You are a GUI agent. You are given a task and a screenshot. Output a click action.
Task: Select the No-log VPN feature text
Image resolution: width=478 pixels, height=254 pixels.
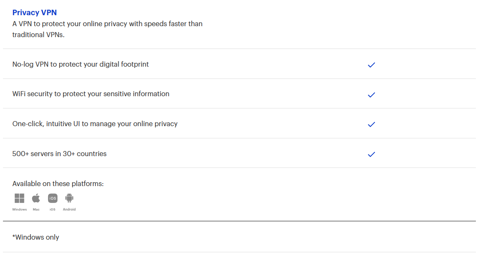81,64
